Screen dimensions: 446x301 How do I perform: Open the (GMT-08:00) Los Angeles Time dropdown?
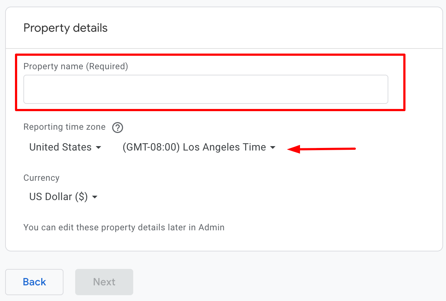point(194,147)
